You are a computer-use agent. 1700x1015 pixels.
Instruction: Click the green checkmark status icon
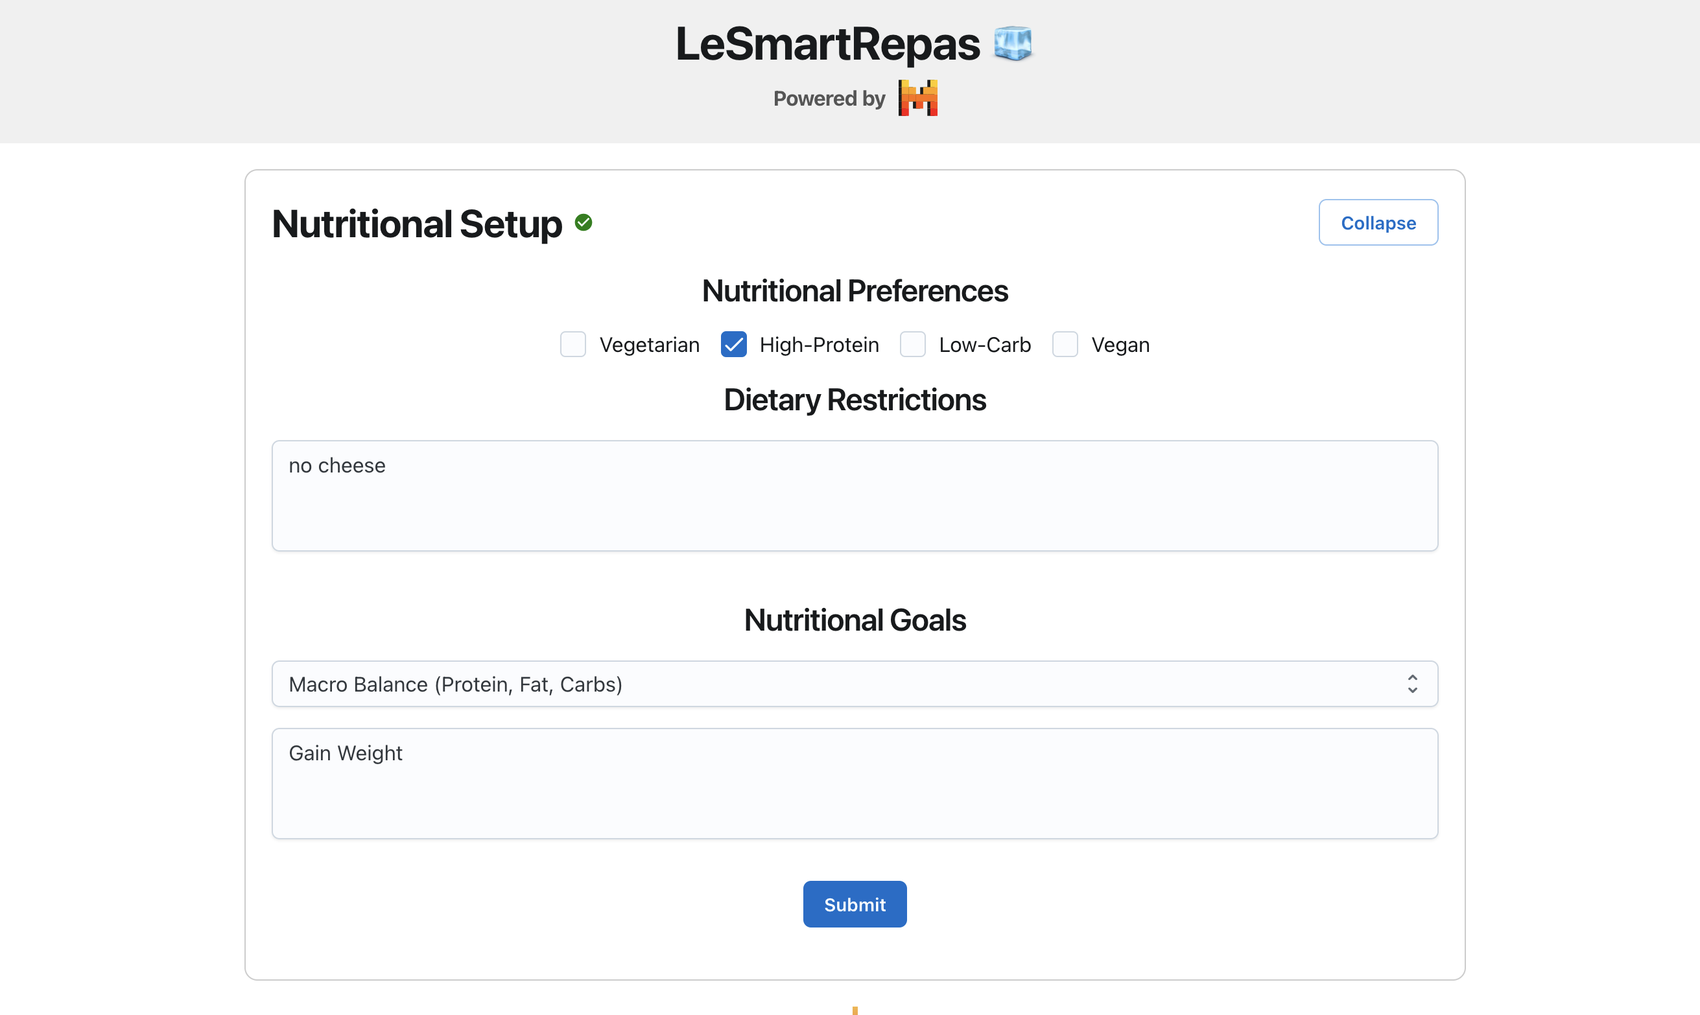click(584, 223)
